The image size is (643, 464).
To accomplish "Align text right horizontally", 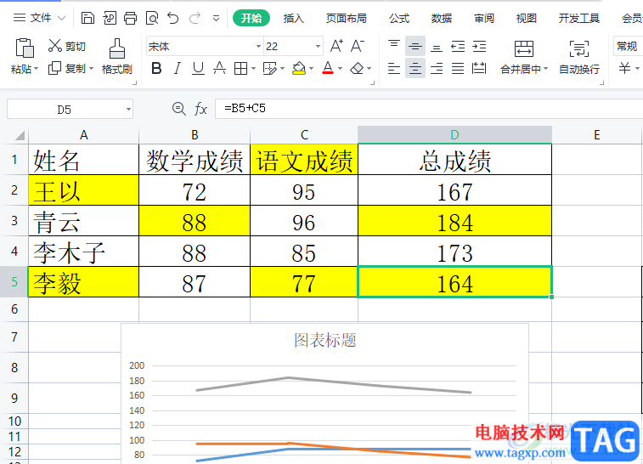I will click(x=437, y=68).
